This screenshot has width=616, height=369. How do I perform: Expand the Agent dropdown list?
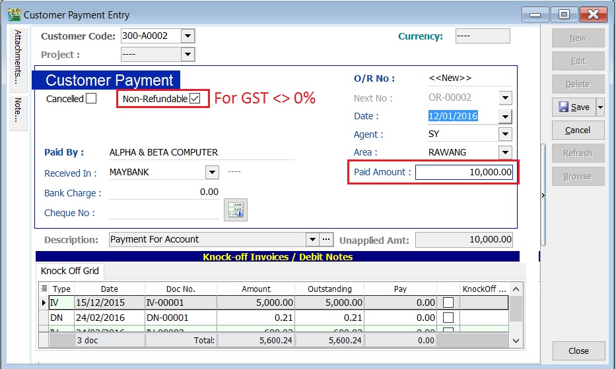tap(505, 134)
